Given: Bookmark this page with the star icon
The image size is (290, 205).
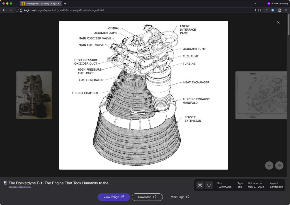Looking at the screenshot, I should pyautogui.click(x=259, y=10).
